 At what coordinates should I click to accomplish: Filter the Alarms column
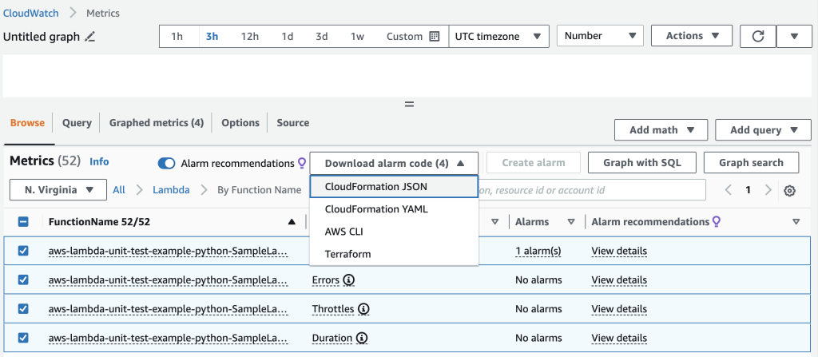(571, 222)
